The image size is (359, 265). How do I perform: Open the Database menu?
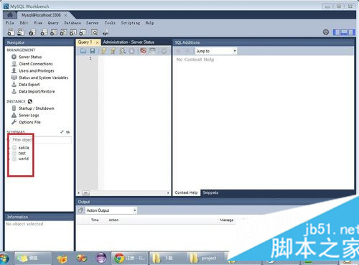click(x=73, y=23)
